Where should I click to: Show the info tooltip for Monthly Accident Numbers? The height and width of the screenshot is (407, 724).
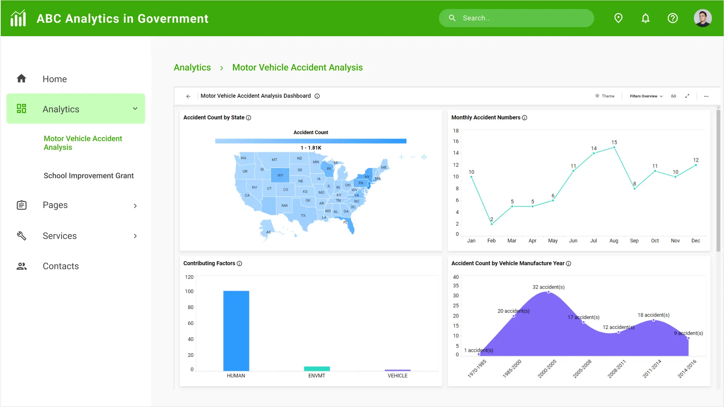tap(525, 118)
